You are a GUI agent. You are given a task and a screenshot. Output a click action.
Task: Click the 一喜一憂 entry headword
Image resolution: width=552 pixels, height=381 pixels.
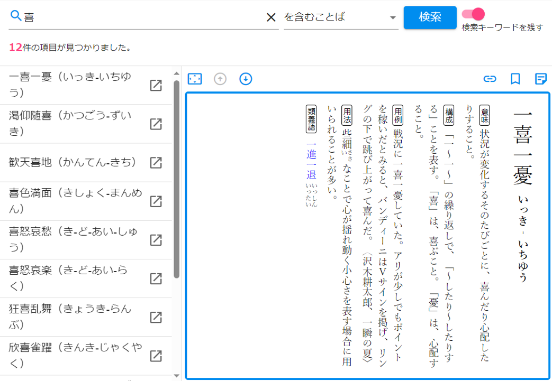tap(523, 147)
